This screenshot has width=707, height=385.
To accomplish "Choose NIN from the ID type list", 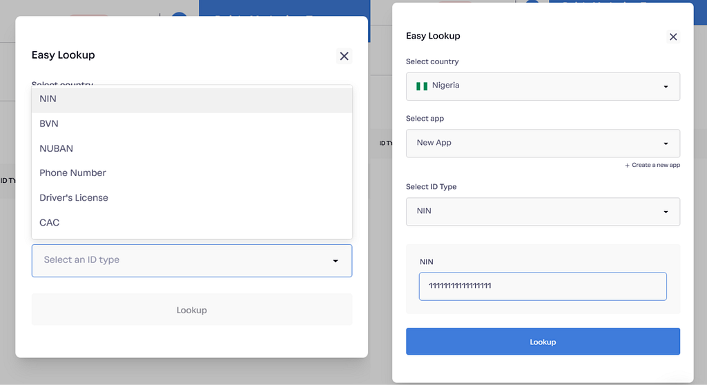I will click(x=192, y=99).
